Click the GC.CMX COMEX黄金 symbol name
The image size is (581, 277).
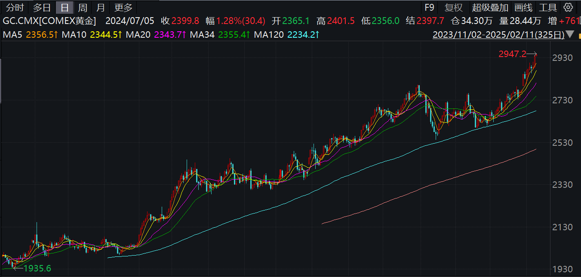coord(50,21)
